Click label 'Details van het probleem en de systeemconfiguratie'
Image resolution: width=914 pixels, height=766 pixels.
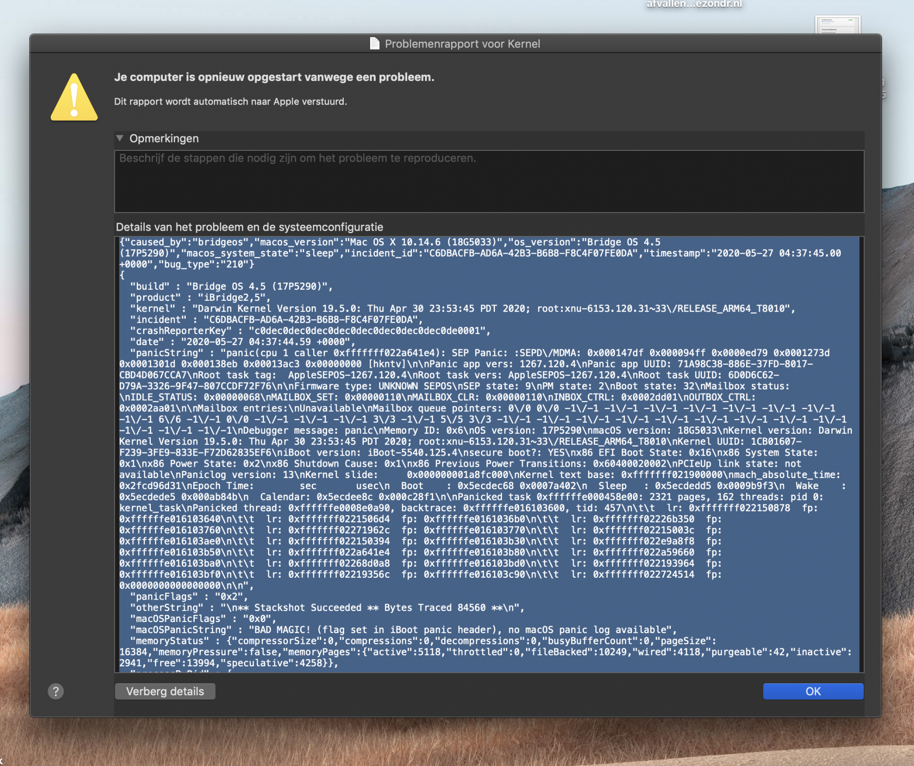tap(250, 227)
